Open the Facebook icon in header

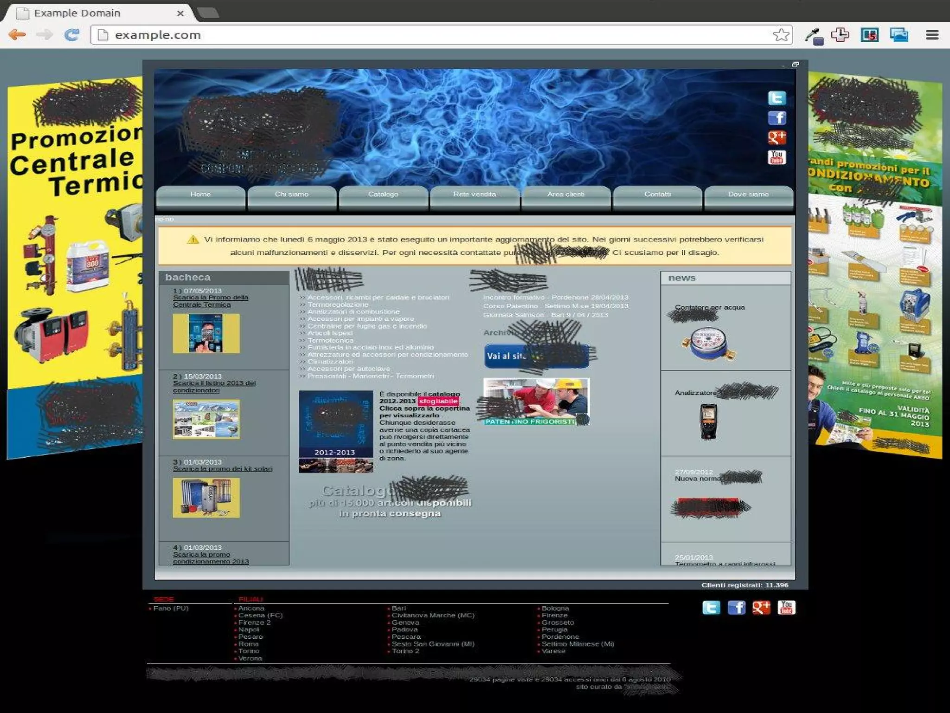tap(777, 118)
